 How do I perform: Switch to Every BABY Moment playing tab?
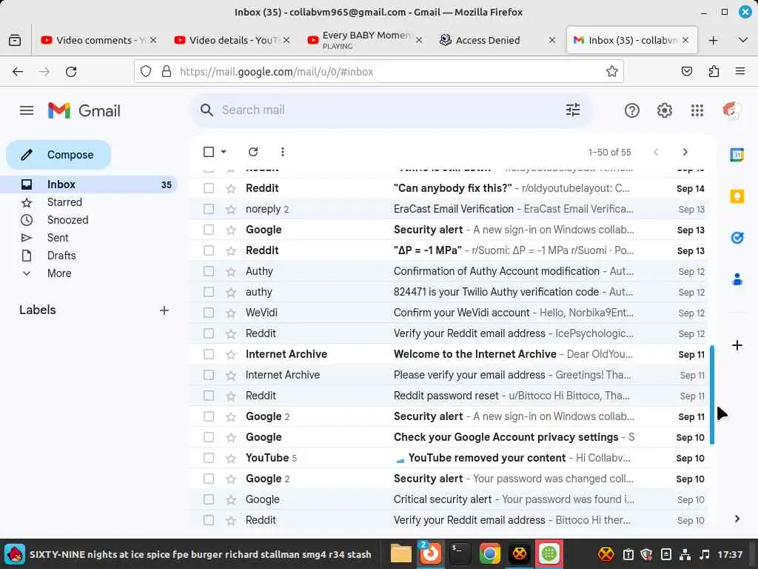coord(366,40)
